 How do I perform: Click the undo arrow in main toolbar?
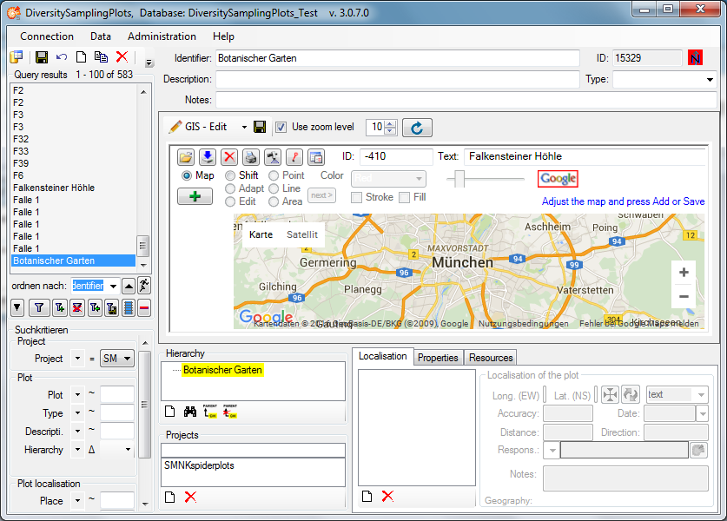[x=62, y=57]
